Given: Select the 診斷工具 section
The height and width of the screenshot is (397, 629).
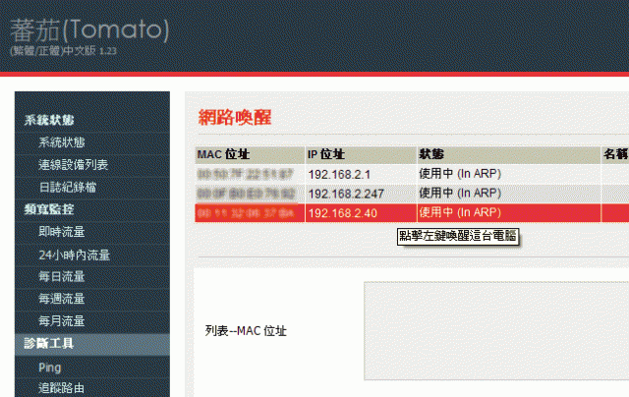Looking at the screenshot, I should [92, 344].
